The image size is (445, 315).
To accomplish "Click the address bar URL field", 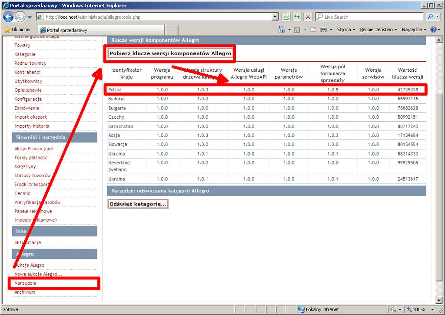I will pyautogui.click(x=155, y=17).
